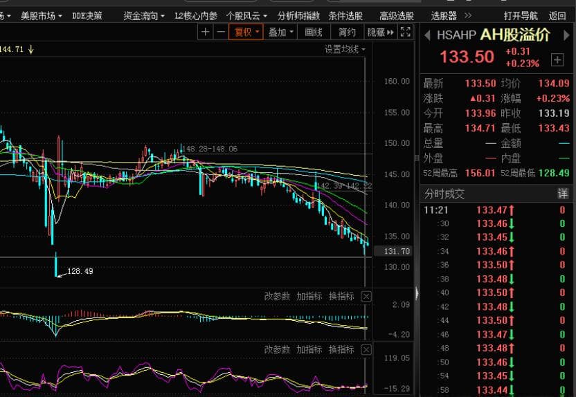Click 换指标 in bottom indicator panel

(x=341, y=349)
